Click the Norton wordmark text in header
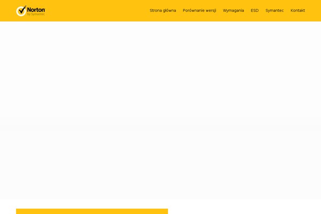The height and width of the screenshot is (214, 321). 36,9
